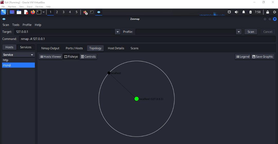Click the battery power tray icon
Image resolution: width=278 pixels, height=144 pixels.
250,12
